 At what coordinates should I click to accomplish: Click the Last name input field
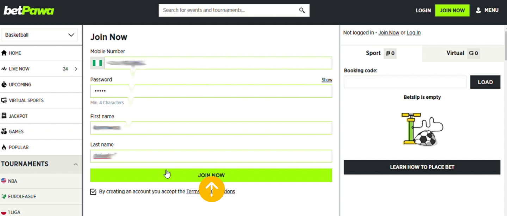pyautogui.click(x=211, y=156)
